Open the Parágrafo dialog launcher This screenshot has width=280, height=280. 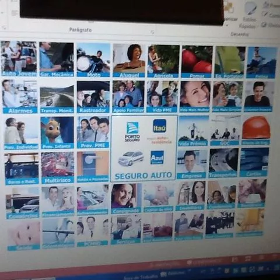click(152, 32)
